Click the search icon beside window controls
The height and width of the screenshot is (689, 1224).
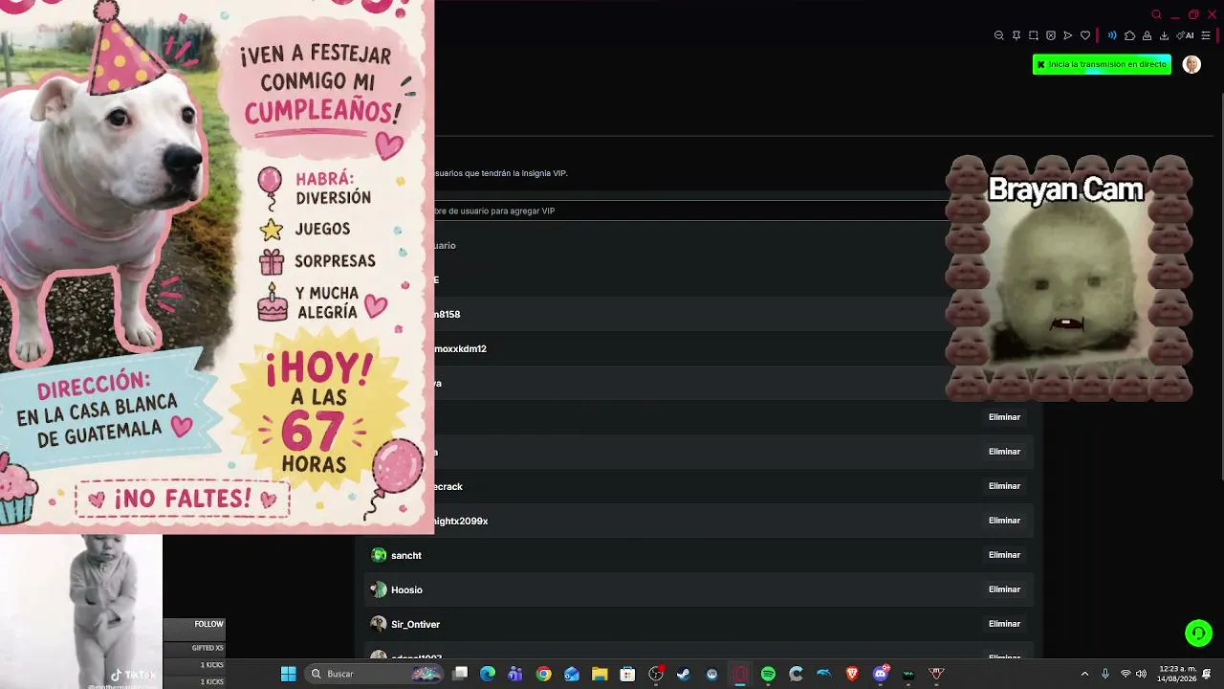[1156, 14]
